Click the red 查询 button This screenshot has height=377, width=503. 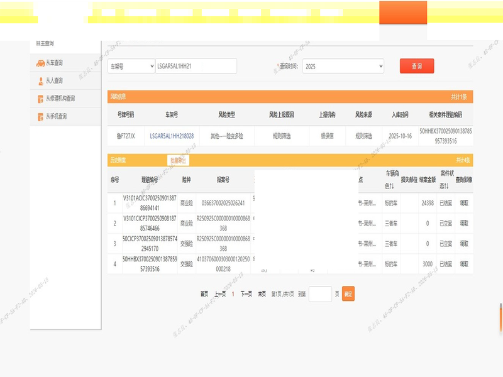[417, 66]
